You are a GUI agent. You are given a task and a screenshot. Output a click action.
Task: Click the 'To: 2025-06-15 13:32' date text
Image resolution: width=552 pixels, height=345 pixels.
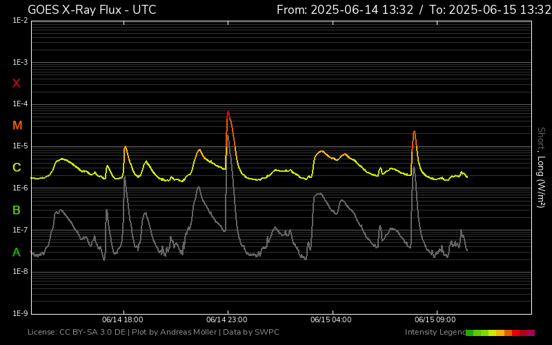tap(491, 10)
